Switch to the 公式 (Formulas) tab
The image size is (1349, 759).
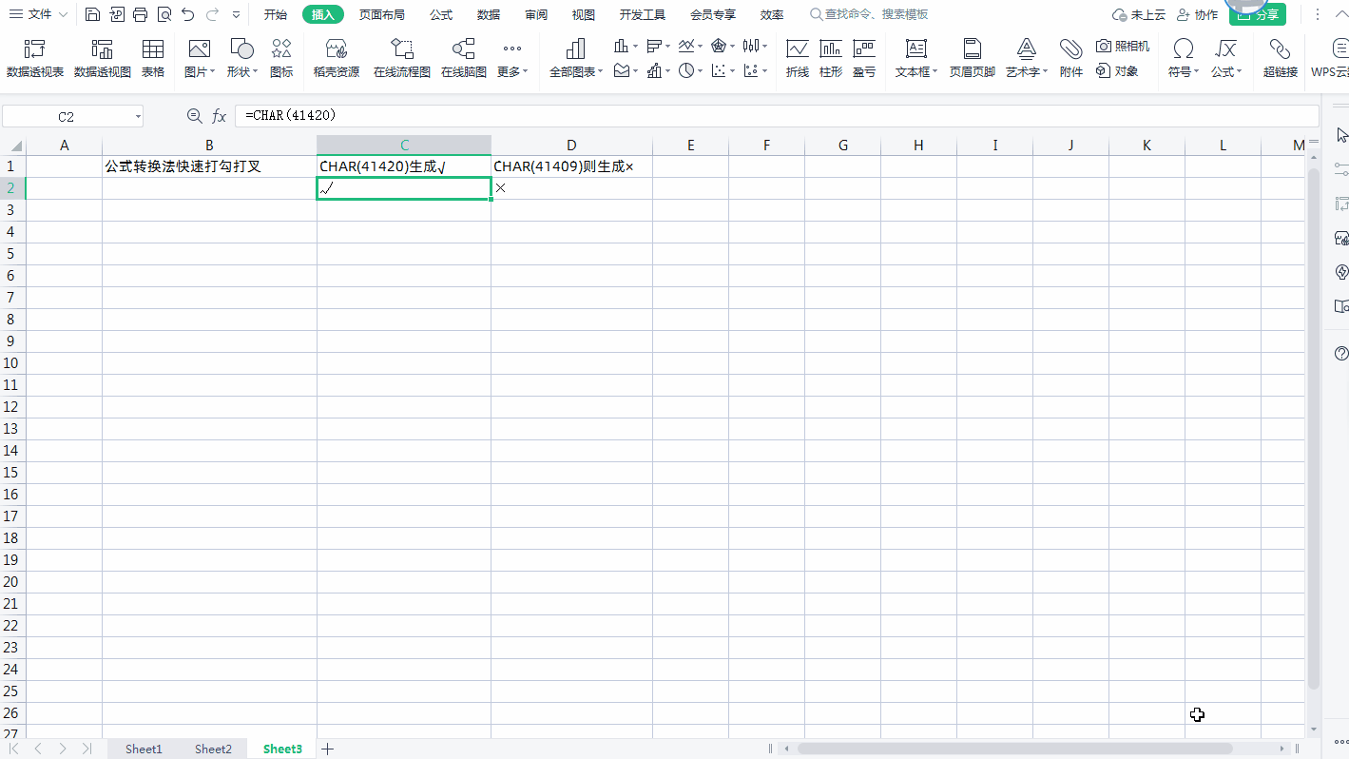tap(441, 14)
